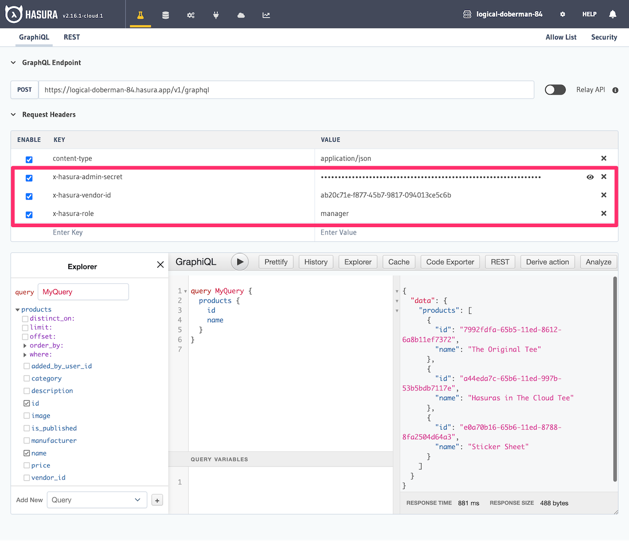Click the Prettify button

tap(276, 262)
